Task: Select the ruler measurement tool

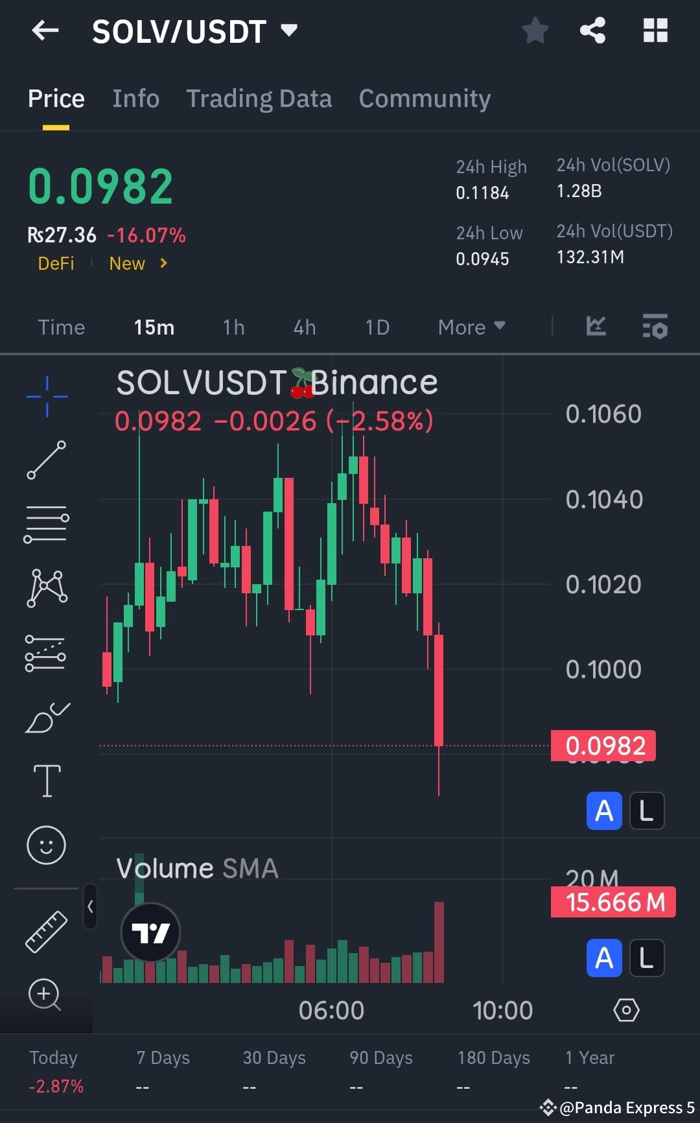Action: (x=46, y=930)
